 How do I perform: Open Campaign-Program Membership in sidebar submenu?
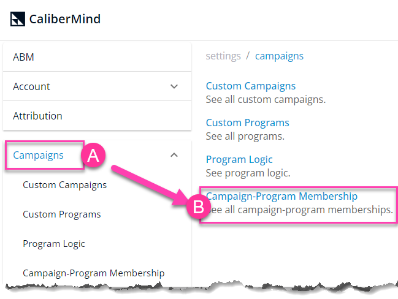94,273
